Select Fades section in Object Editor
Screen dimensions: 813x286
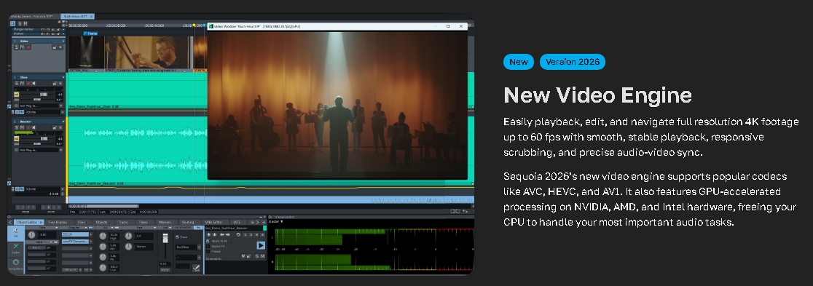[15, 249]
